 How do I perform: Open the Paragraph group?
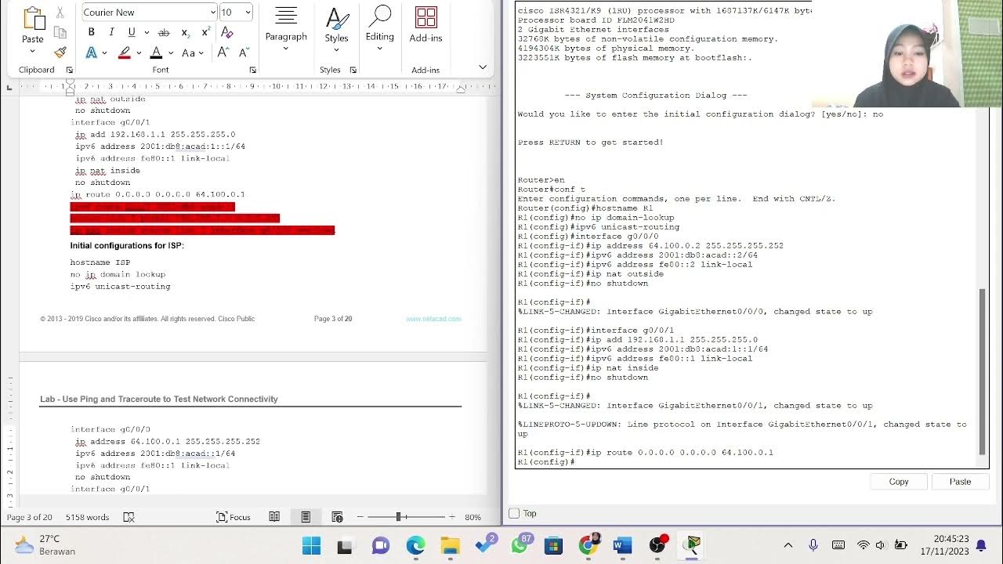click(x=286, y=29)
